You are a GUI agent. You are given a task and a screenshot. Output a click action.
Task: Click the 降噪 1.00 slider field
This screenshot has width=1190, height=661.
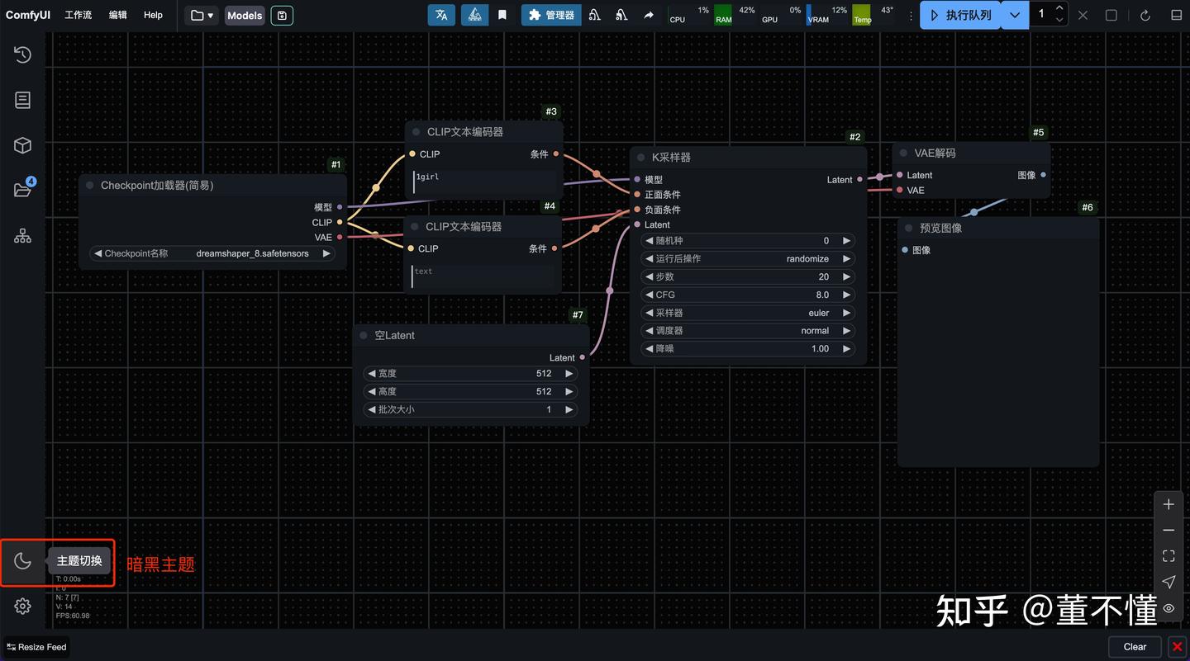tap(748, 349)
